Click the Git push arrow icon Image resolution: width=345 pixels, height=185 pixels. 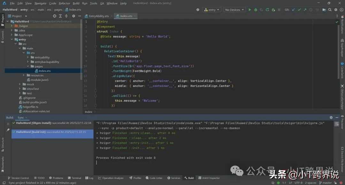point(305,10)
